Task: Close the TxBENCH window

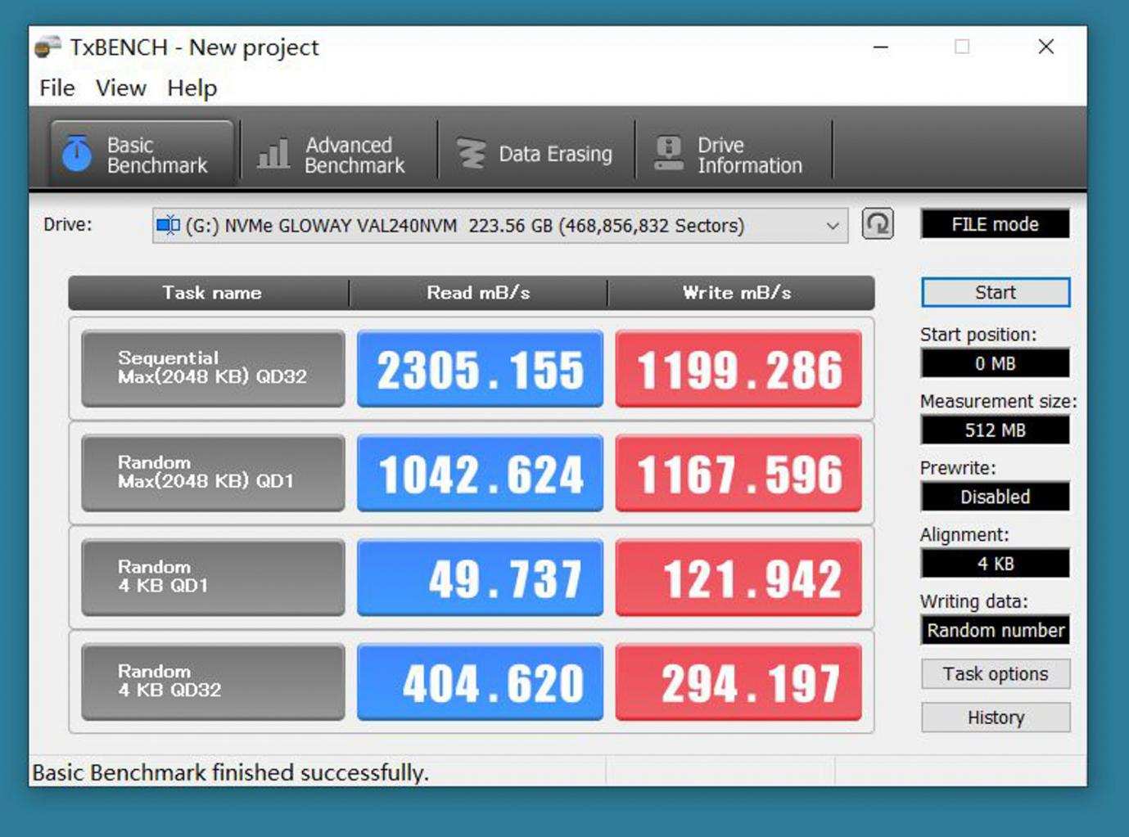Action: [1045, 47]
